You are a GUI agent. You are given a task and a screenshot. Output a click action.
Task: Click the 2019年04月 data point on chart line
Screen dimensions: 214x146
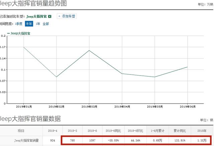[x=122, y=74]
